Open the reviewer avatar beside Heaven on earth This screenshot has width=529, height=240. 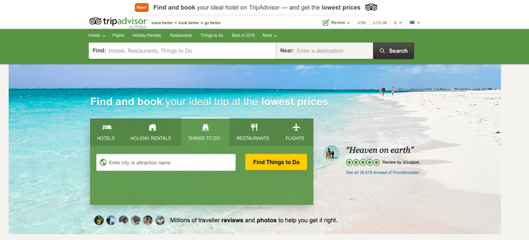pos(332,153)
